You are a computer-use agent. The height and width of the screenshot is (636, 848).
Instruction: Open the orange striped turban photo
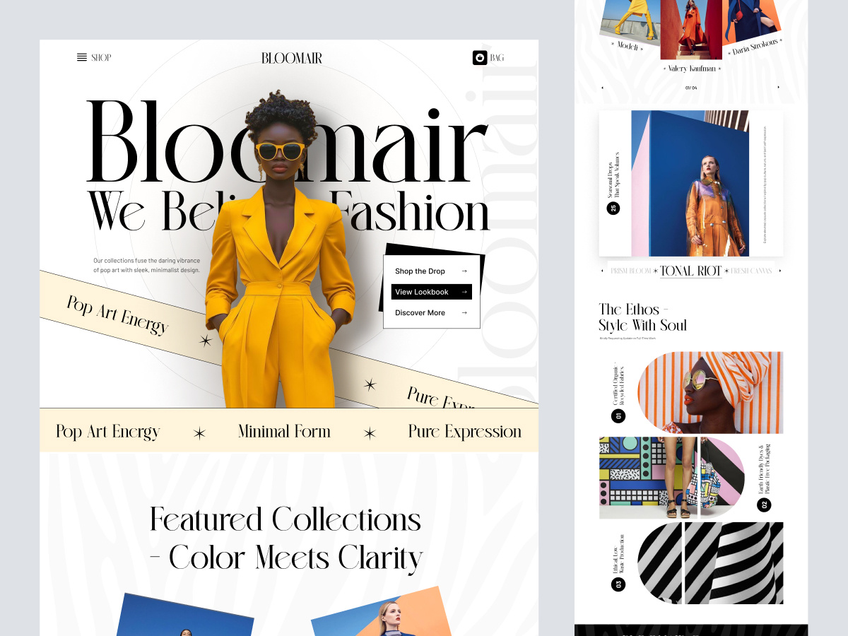[710, 392]
